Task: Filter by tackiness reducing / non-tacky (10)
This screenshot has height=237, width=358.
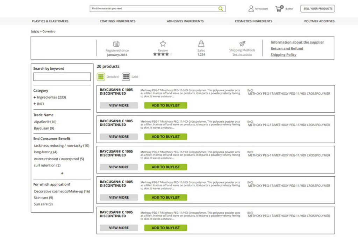Action: [62, 145]
